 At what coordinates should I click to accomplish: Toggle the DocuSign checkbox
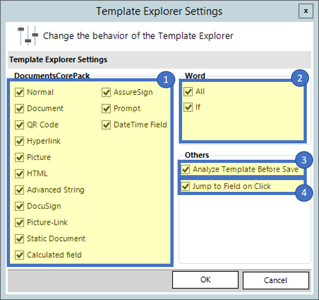19,206
